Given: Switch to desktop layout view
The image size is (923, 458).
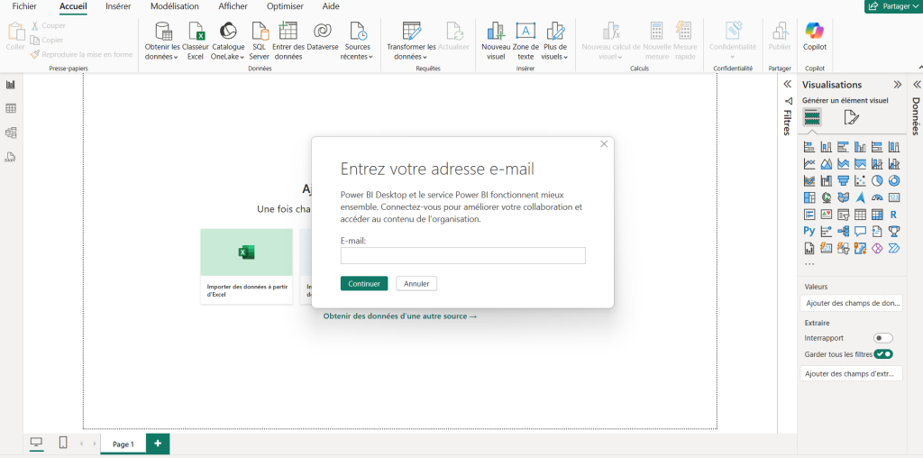Looking at the screenshot, I should coord(36,444).
